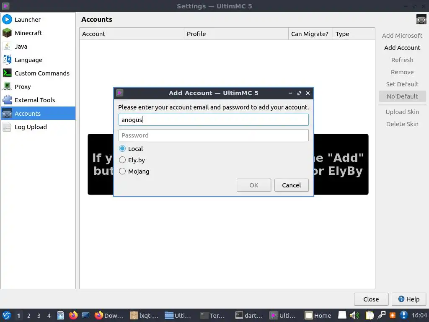Viewport: 429px width, 322px height.
Task: Click the Refresh account button
Action: 402,60
